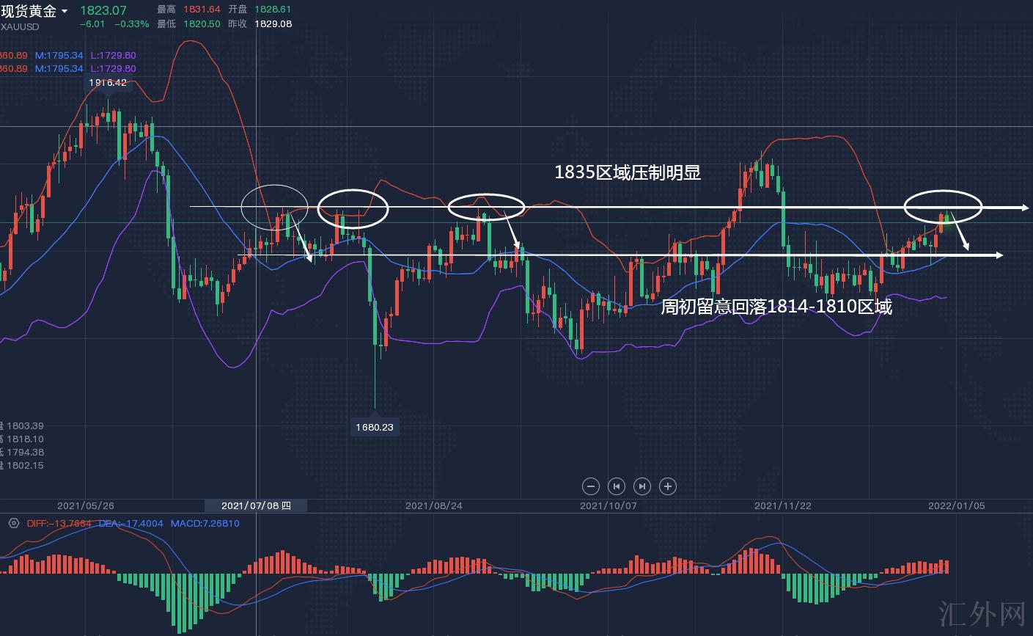Click the current price 1823.07
This screenshot has width=1033, height=636.
point(103,10)
